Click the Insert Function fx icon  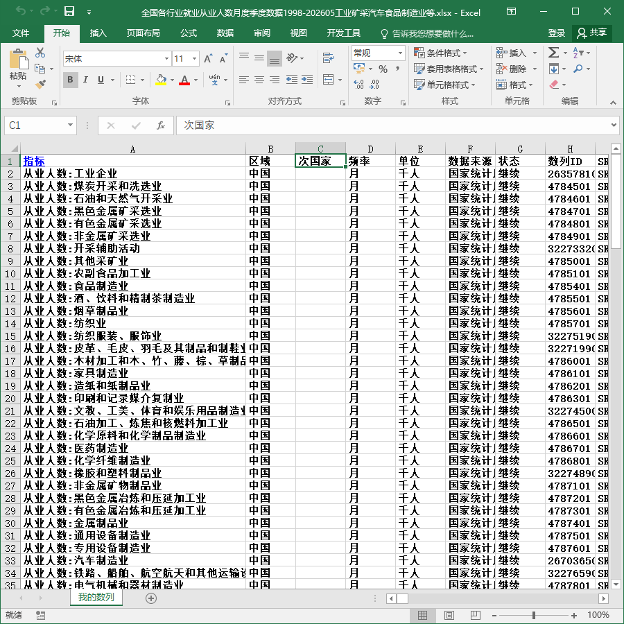[x=161, y=125]
